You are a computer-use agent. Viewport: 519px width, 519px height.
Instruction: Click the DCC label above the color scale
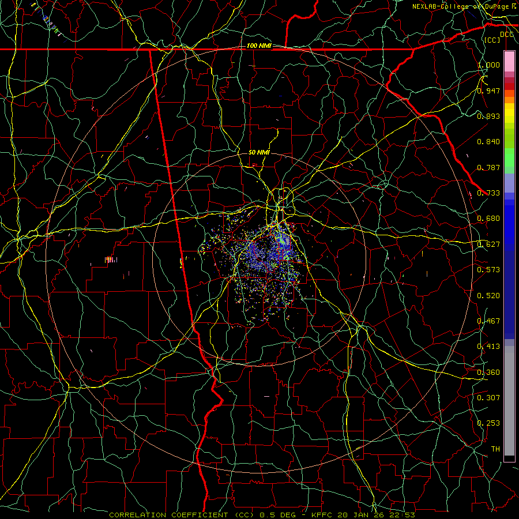(506, 35)
